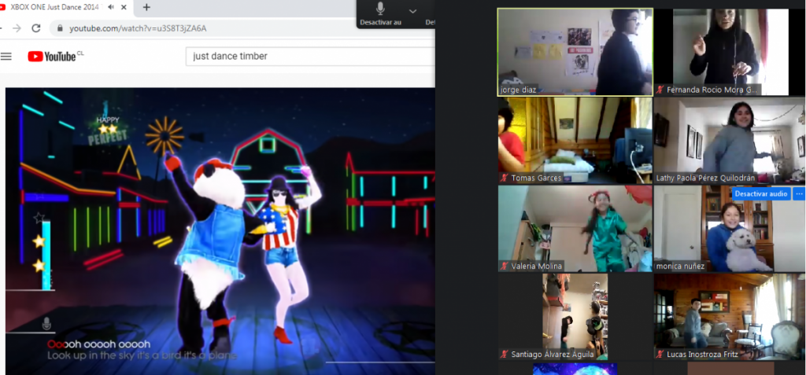This screenshot has width=806, height=375.
Task: Select Valeria Molina's video tile
Action: pyautogui.click(x=575, y=228)
